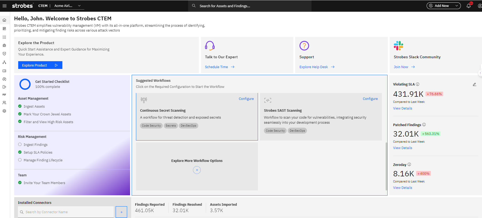The height and width of the screenshot is (218, 482).
Task: Toggle the Ingest Findings checklist circle
Action: tap(20, 144)
